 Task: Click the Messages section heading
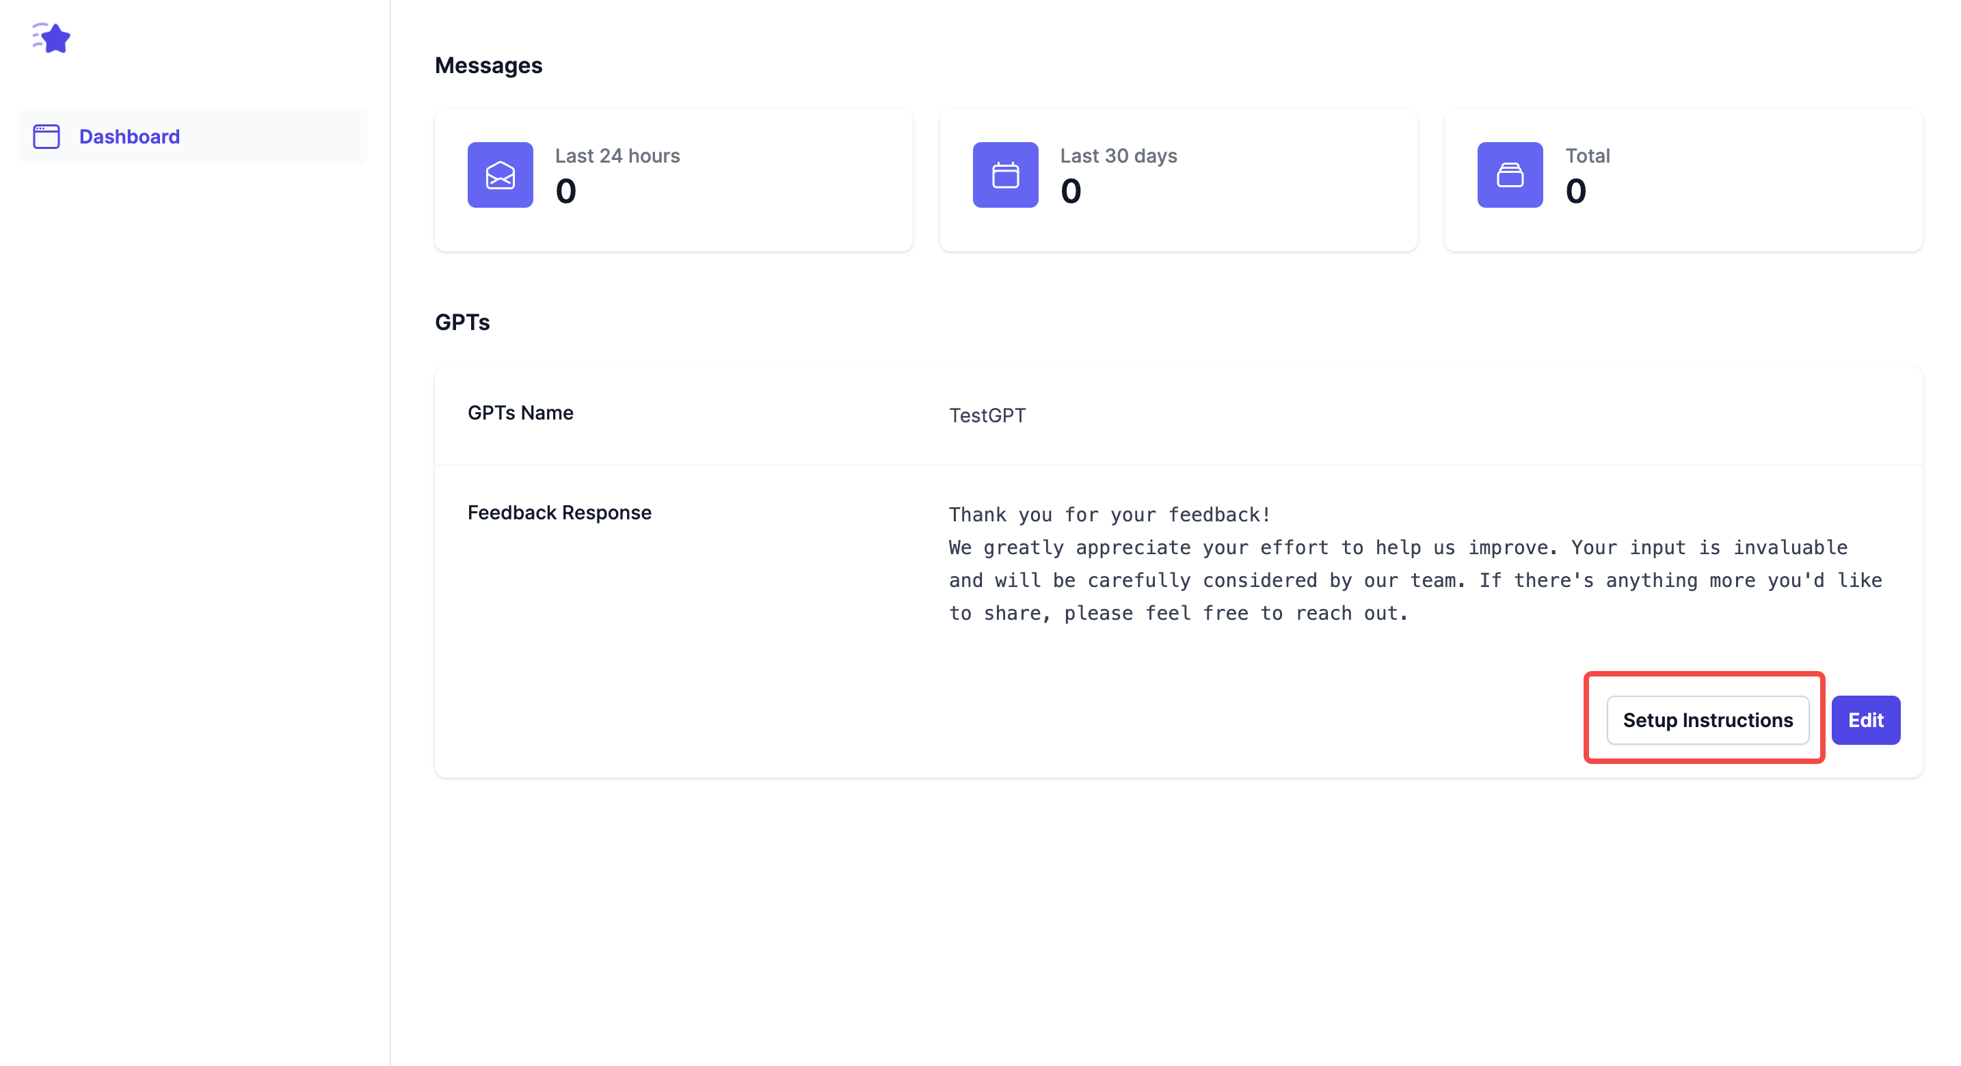[x=488, y=66]
